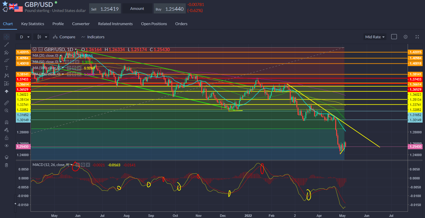Open the MA (20, close, 0) dropdown arrow
425x218 pixels.
pos(61,56)
